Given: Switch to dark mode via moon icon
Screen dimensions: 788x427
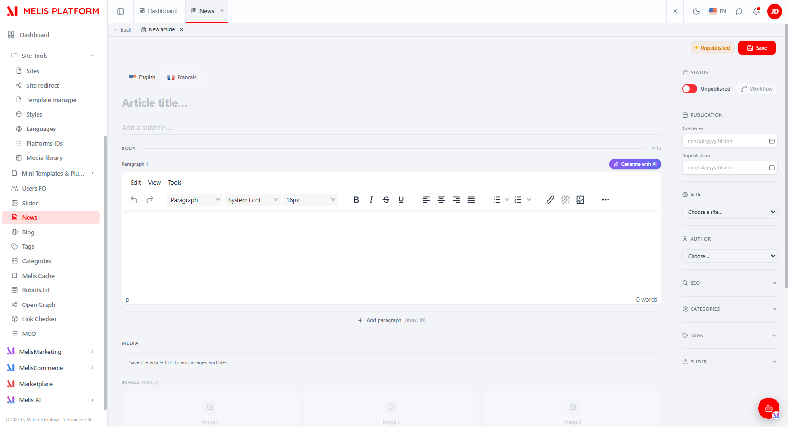Looking at the screenshot, I should tap(696, 11).
